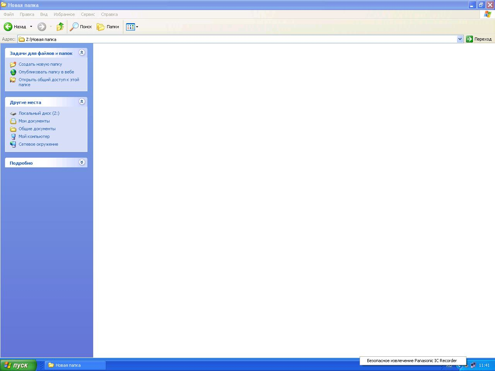This screenshot has height=371, width=495.
Task: Go back with the Назад arrow
Action: pos(15,27)
